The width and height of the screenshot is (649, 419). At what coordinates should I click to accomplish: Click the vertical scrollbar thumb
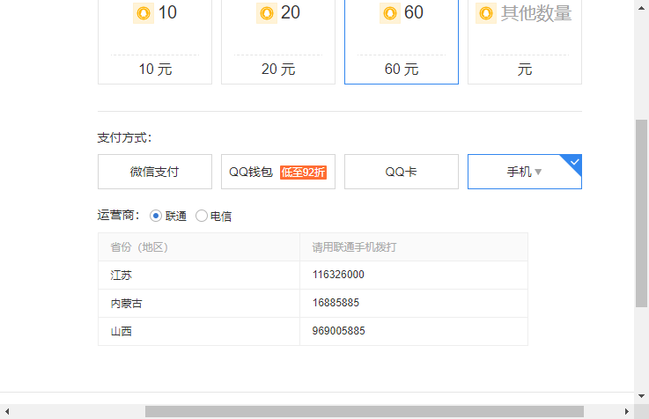click(642, 213)
